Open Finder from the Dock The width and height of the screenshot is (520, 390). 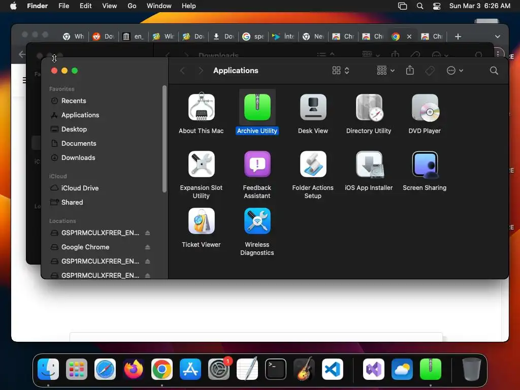pos(48,369)
